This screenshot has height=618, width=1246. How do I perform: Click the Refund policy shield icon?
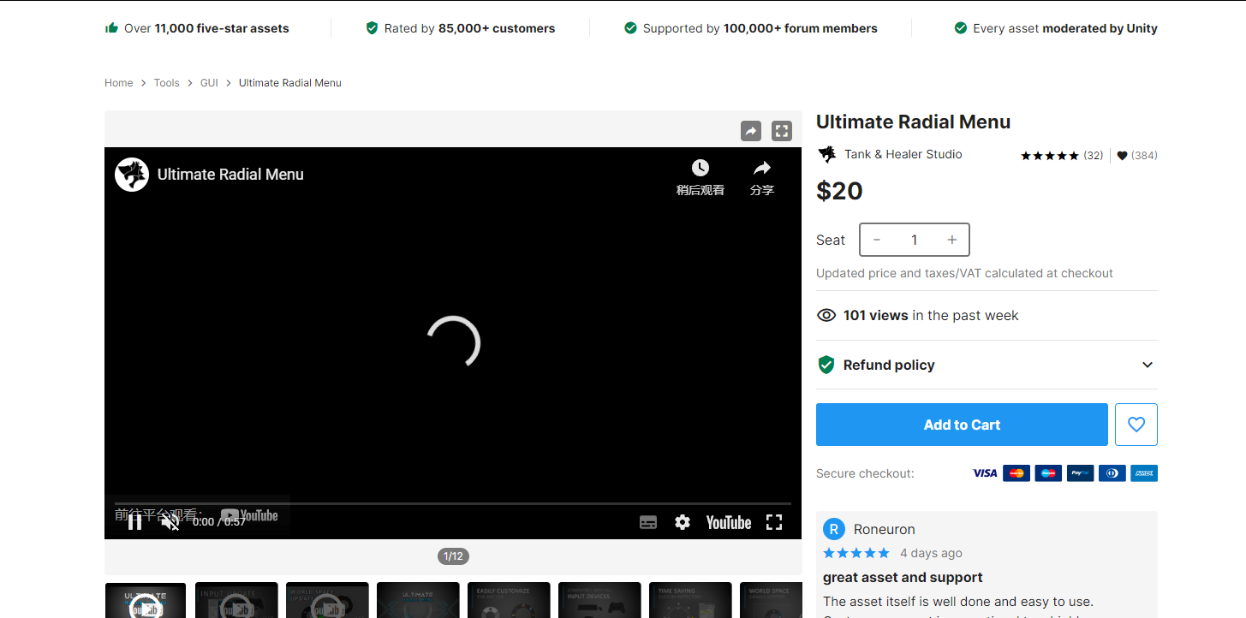(x=826, y=365)
